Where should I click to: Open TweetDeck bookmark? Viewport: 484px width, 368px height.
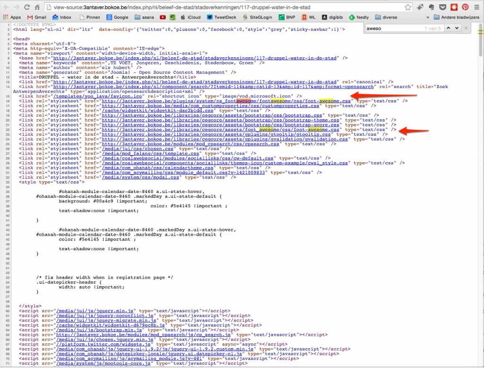pyautogui.click(x=221, y=18)
